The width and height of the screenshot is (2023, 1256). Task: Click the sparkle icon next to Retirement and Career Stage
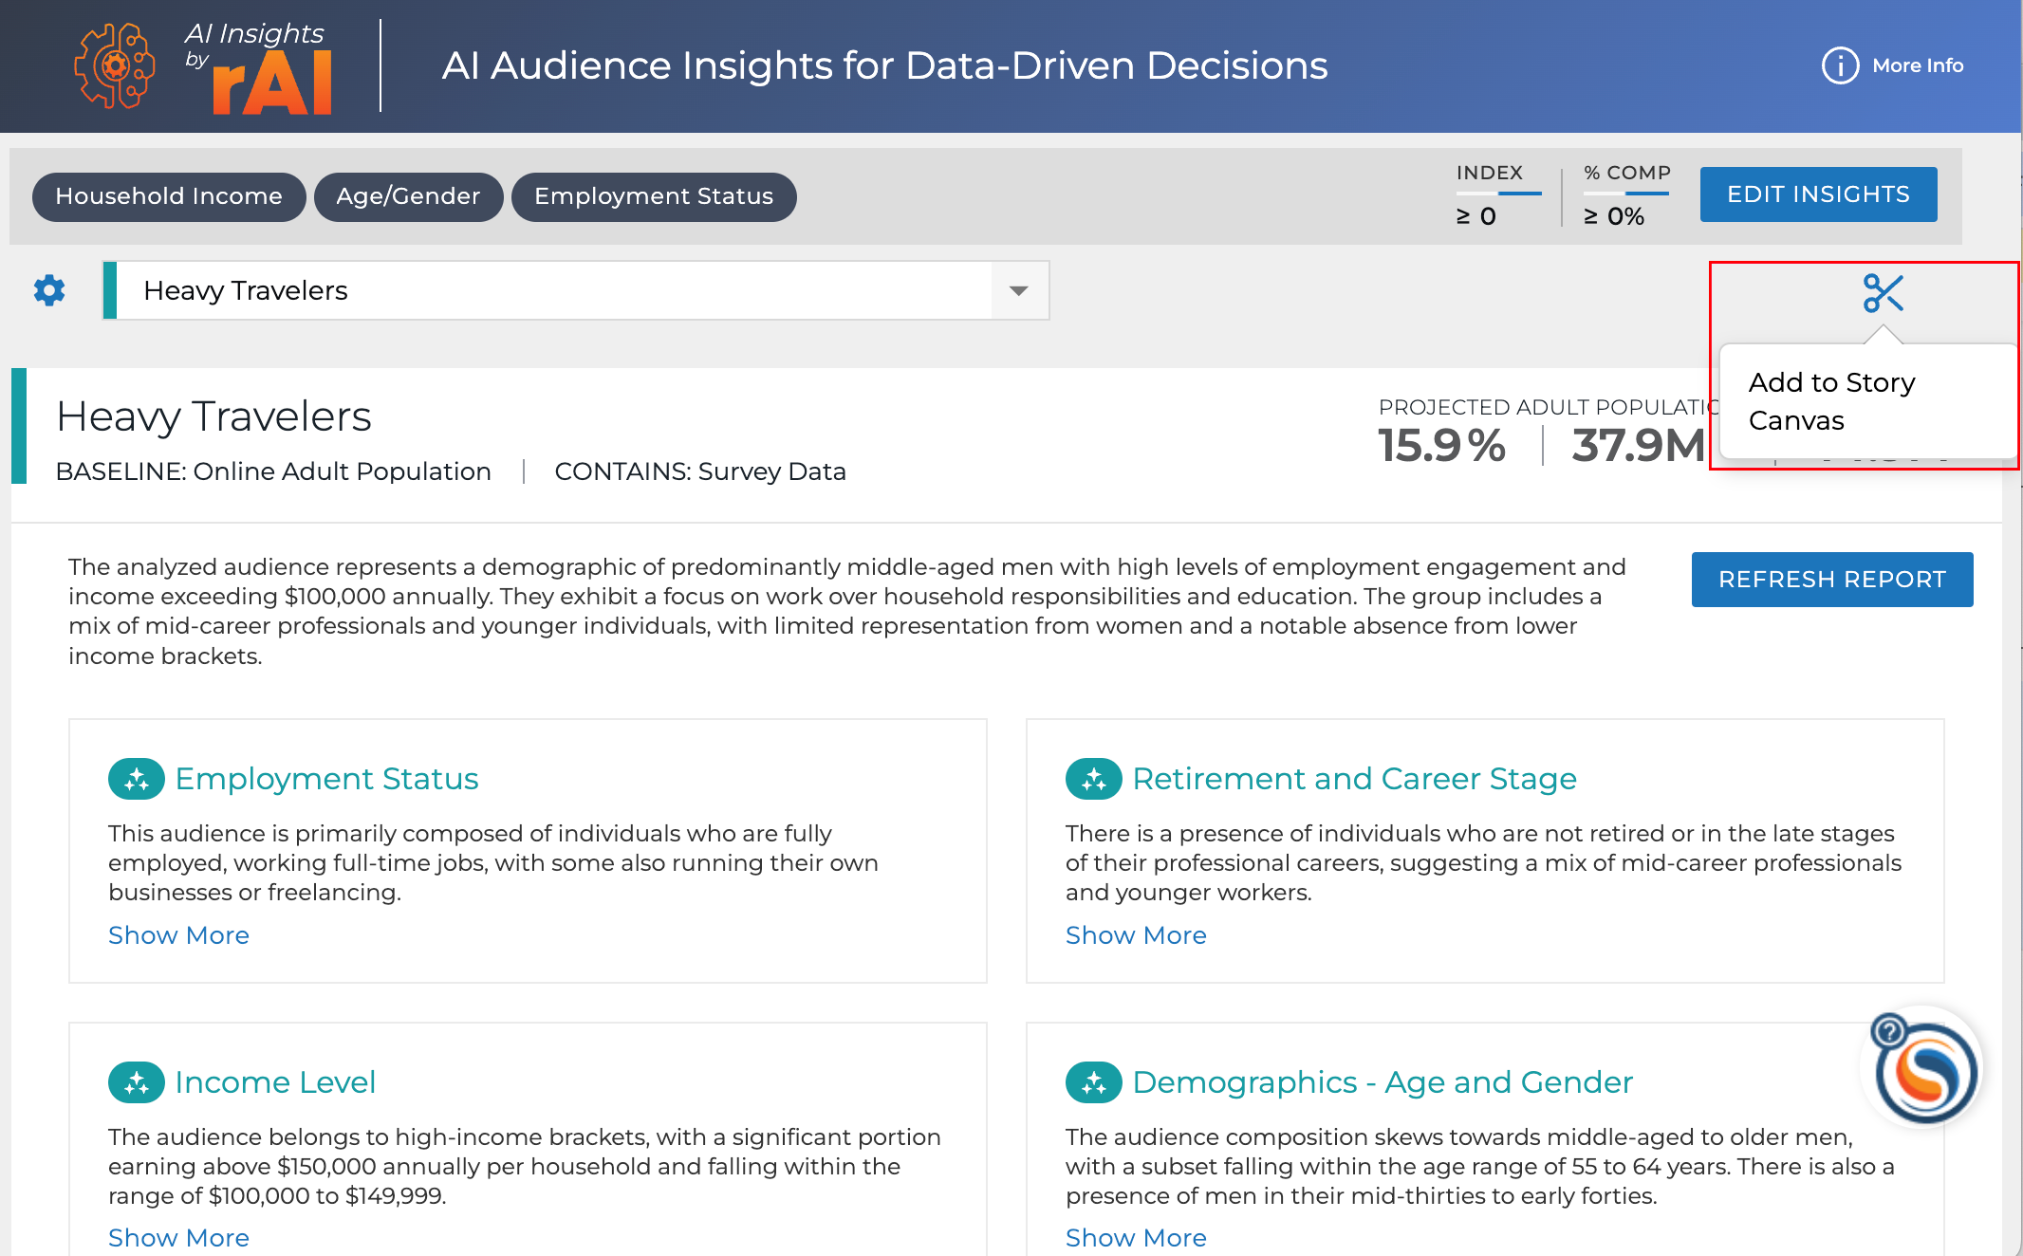click(1094, 779)
